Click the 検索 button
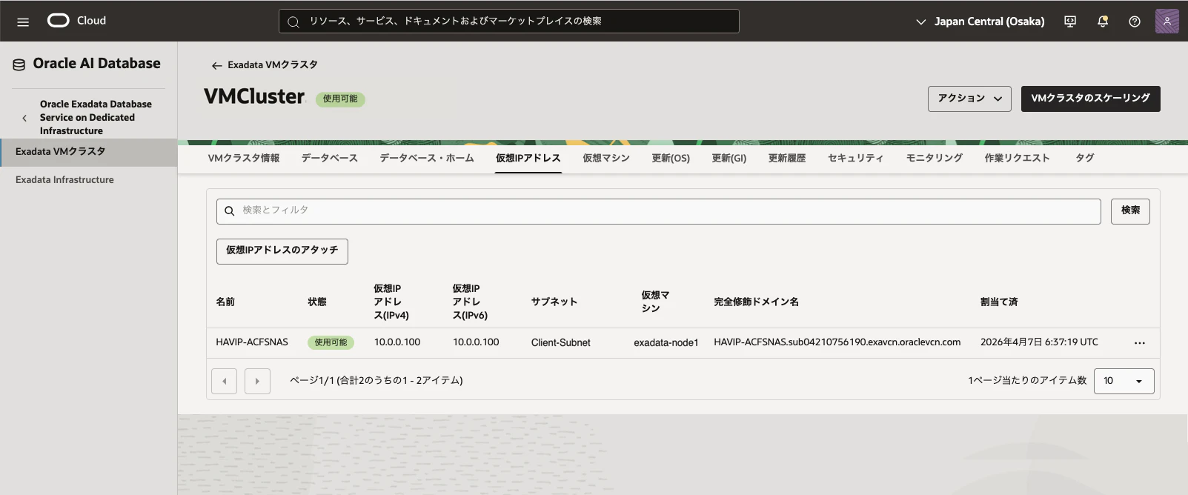Screen dimensions: 1188x495 [x=1130, y=211]
